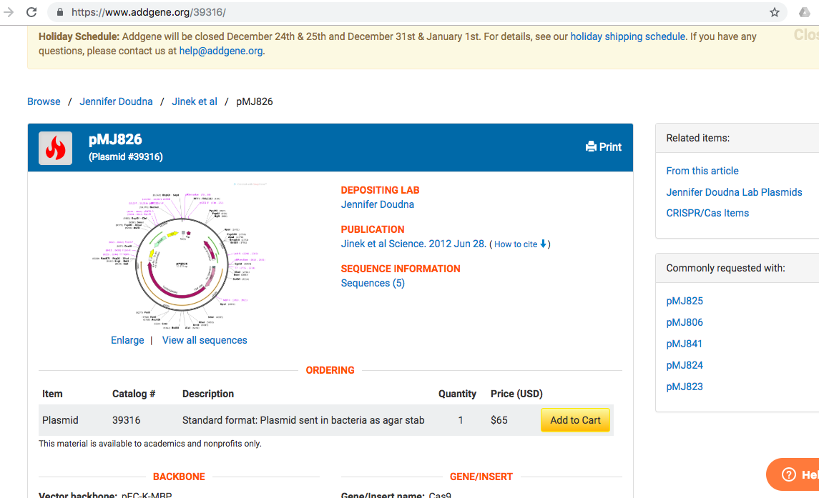
Task: Open Jinek et al Science 2012 publication
Action: (x=413, y=244)
